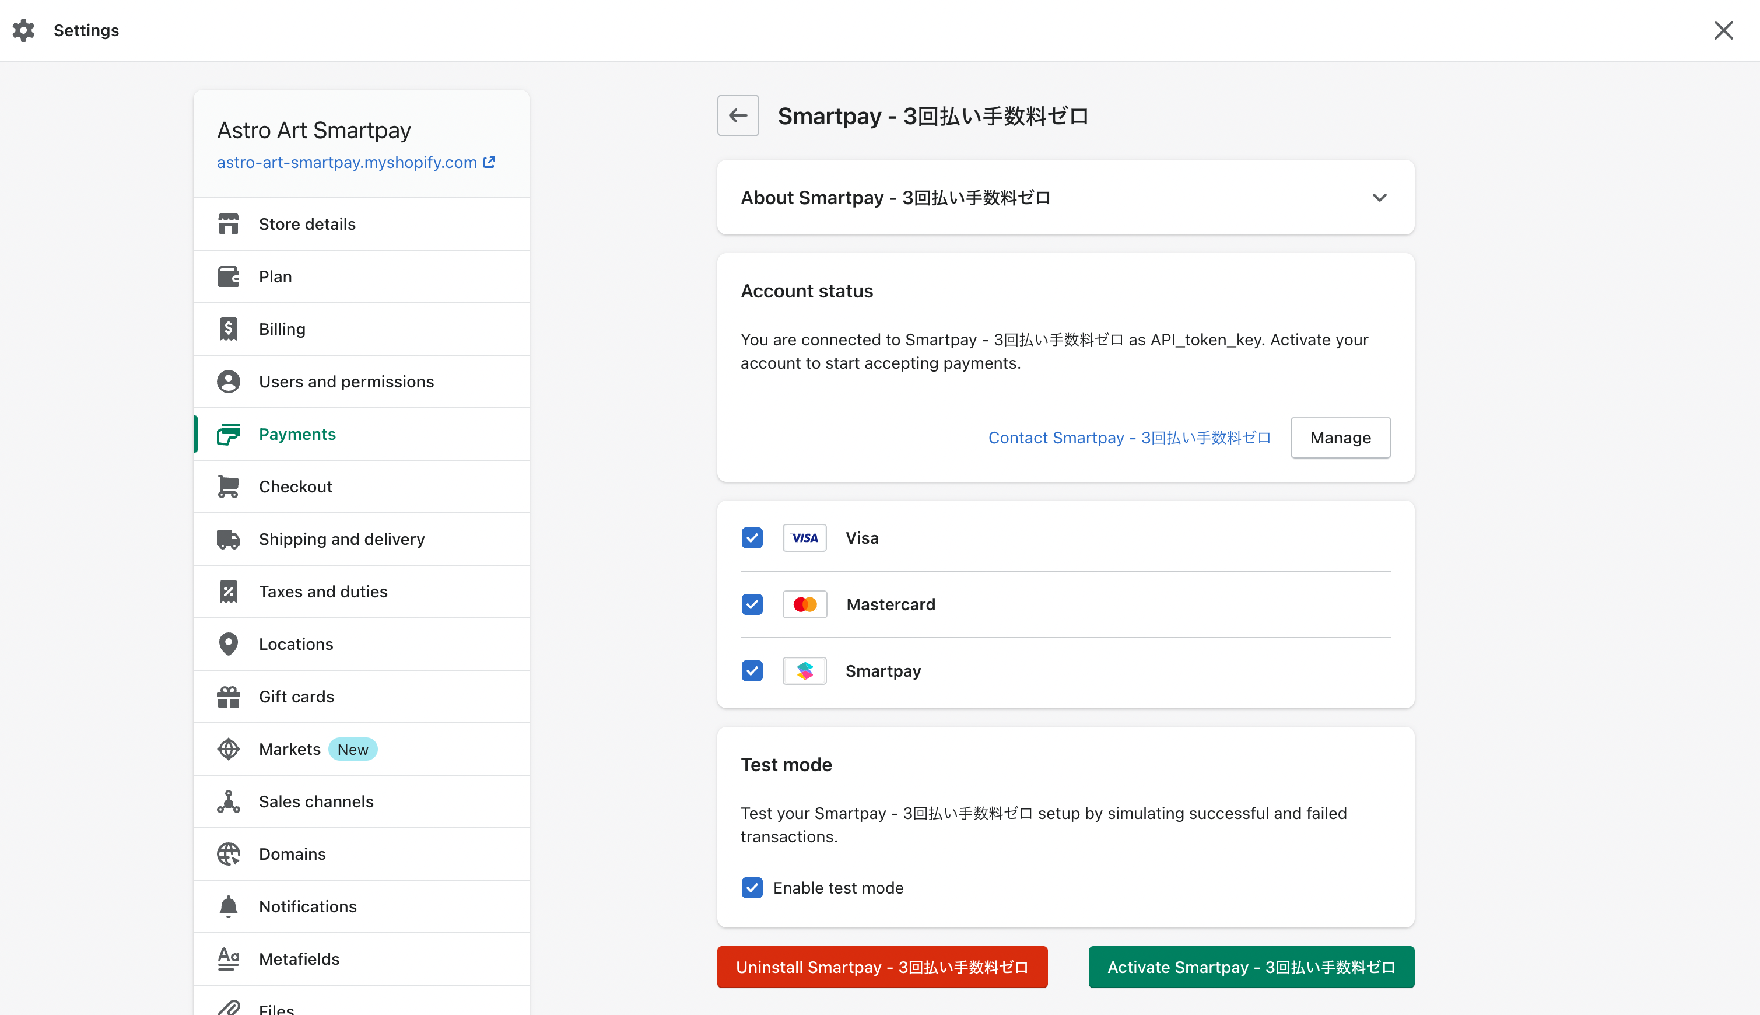This screenshot has height=1015, width=1760.
Task: Open the Markets settings page
Action: click(x=290, y=750)
